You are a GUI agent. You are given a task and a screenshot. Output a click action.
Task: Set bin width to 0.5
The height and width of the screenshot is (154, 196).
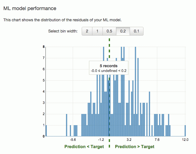click(110, 31)
